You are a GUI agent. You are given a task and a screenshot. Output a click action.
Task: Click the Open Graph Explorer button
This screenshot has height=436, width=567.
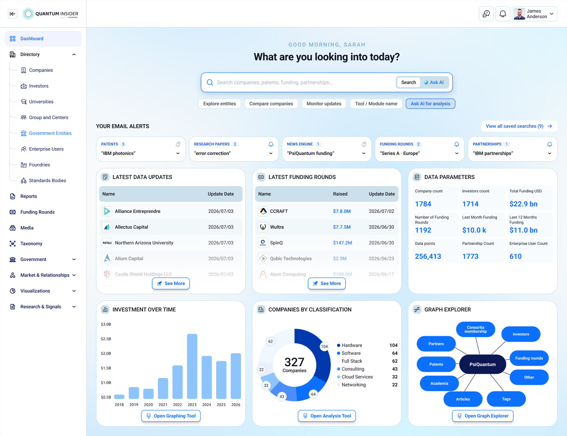[483, 416]
